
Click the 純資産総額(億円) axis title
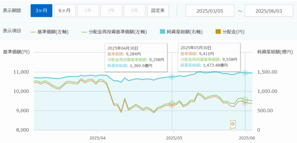275,52
